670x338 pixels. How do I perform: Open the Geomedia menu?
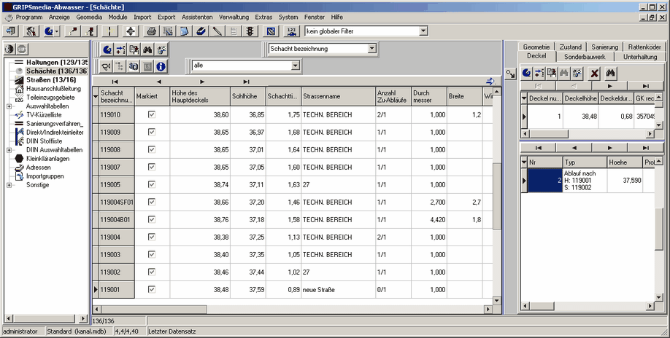pos(89,16)
